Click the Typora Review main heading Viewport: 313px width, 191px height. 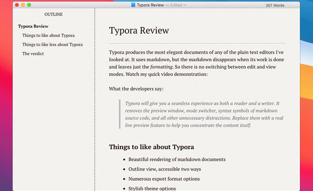139,30
